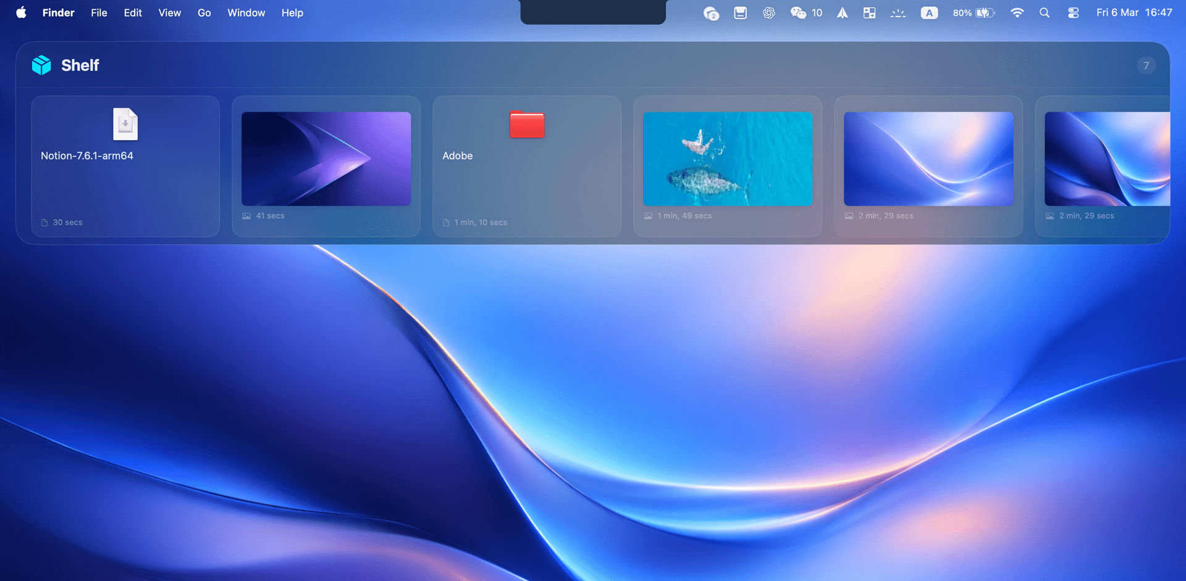Click the image icon next to 41 secs label
The width and height of the screenshot is (1186, 581).
246,216
